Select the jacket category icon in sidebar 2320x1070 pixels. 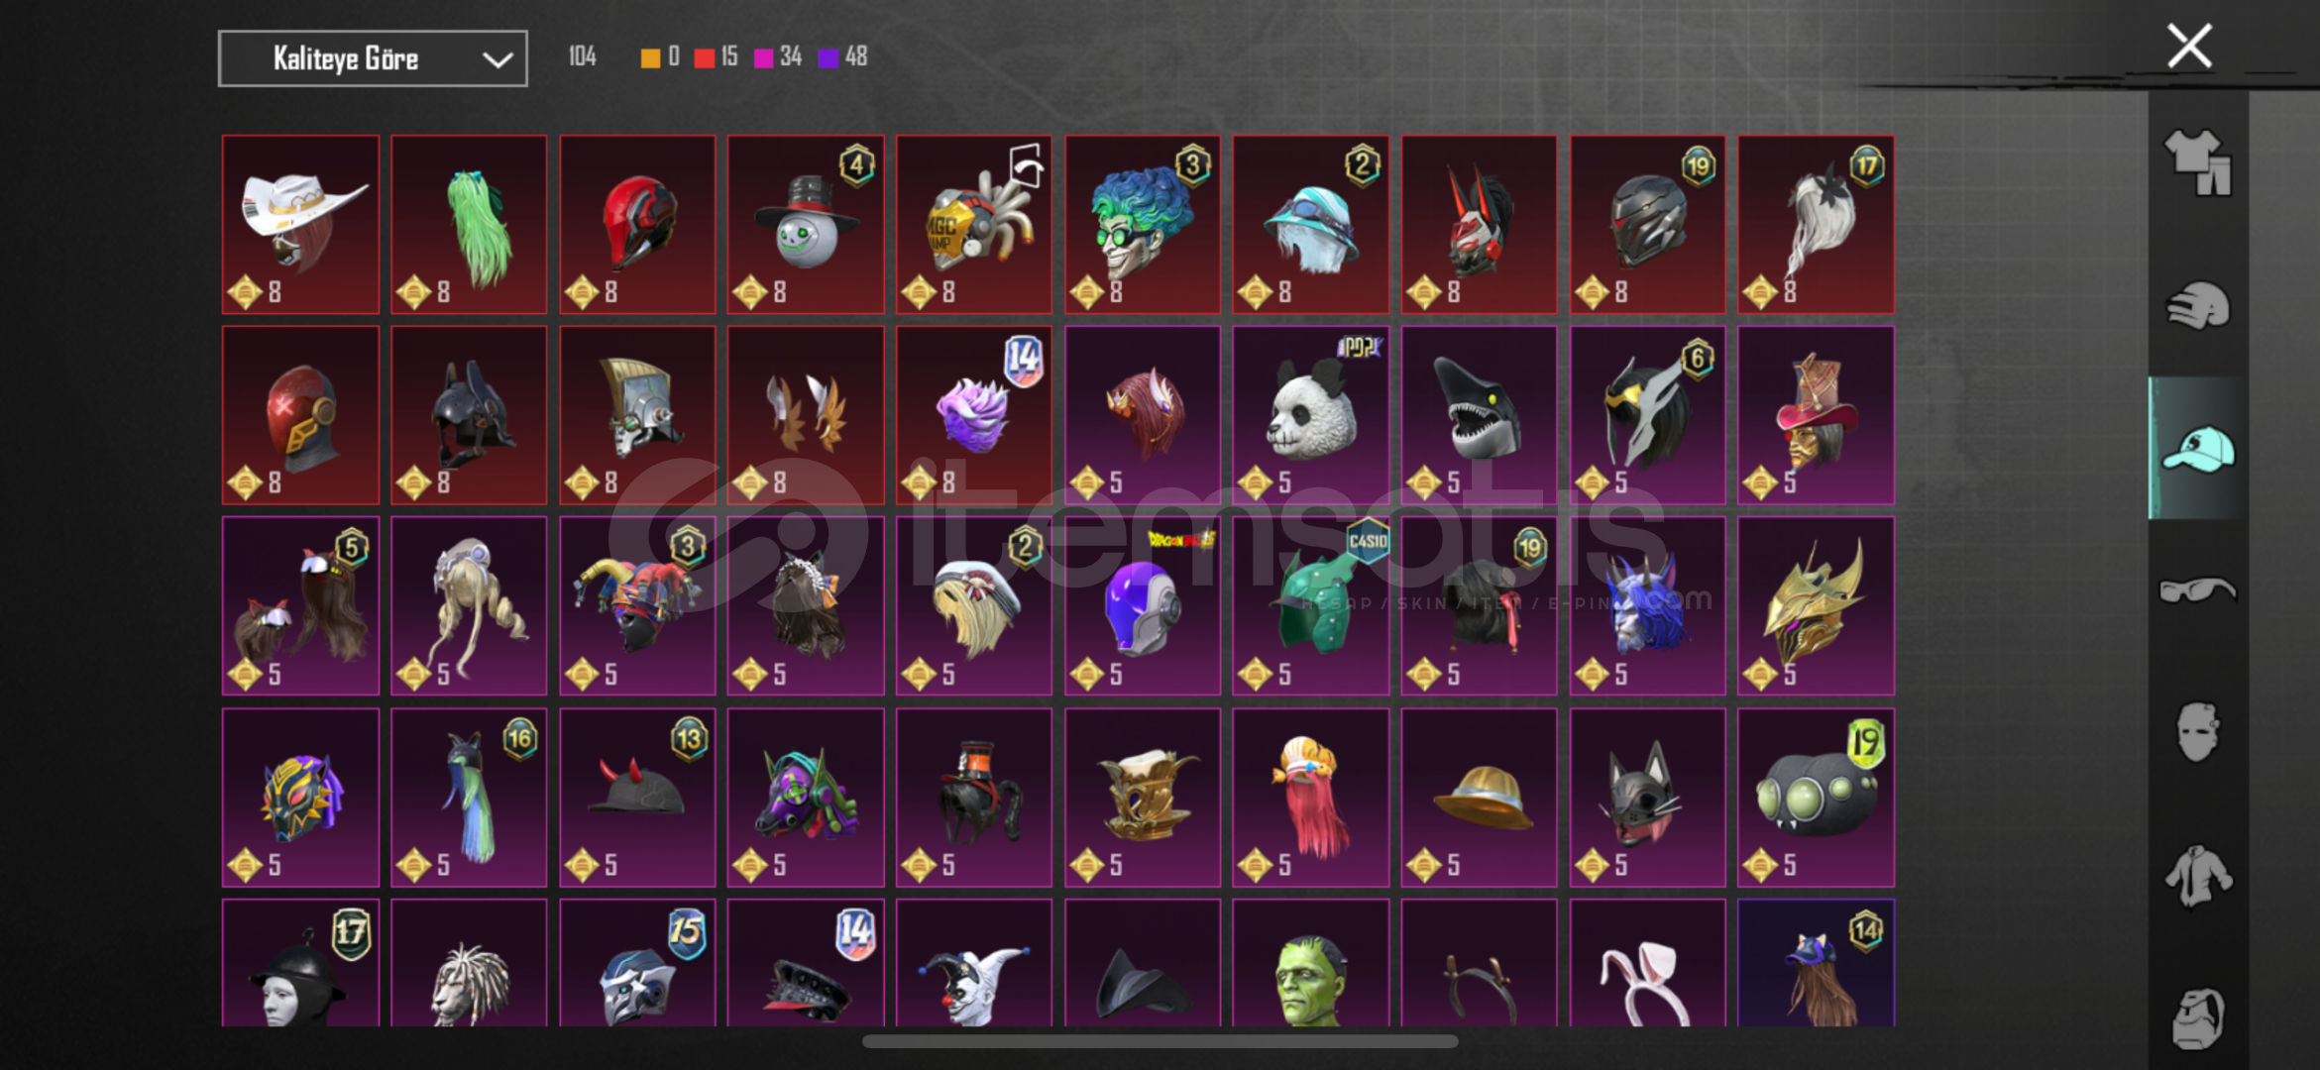[x=2197, y=876]
